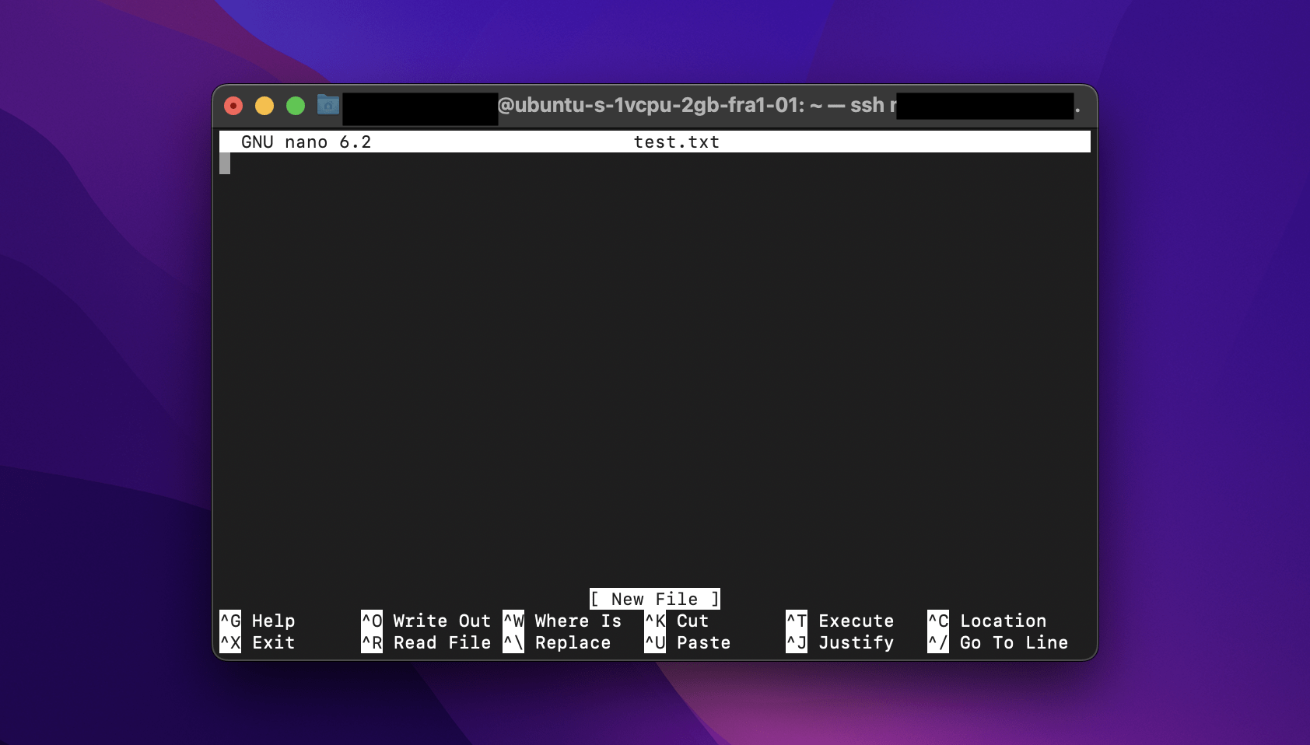Click the ^C Location shortcut
The width and height of the screenshot is (1310, 745).
(988, 621)
